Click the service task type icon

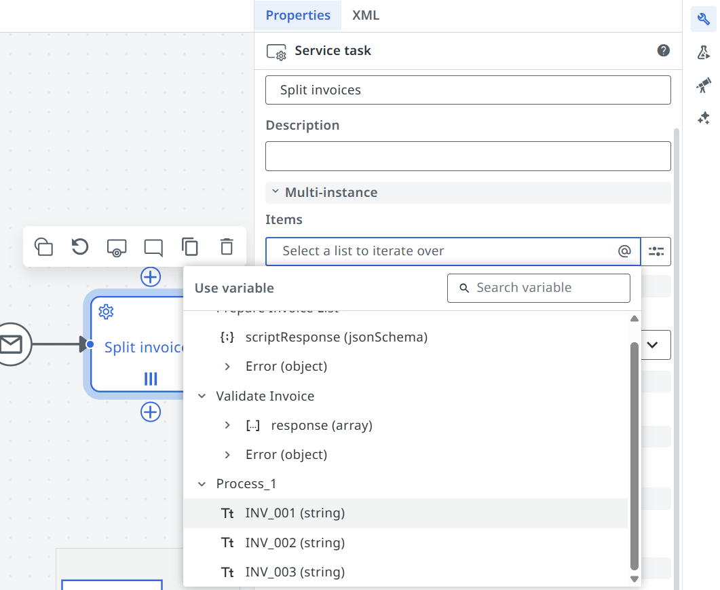[x=276, y=52]
